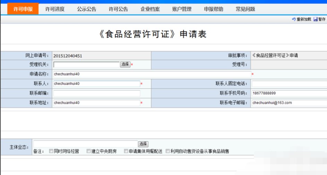
Task: Click the 受理号 label
Action: (240, 65)
